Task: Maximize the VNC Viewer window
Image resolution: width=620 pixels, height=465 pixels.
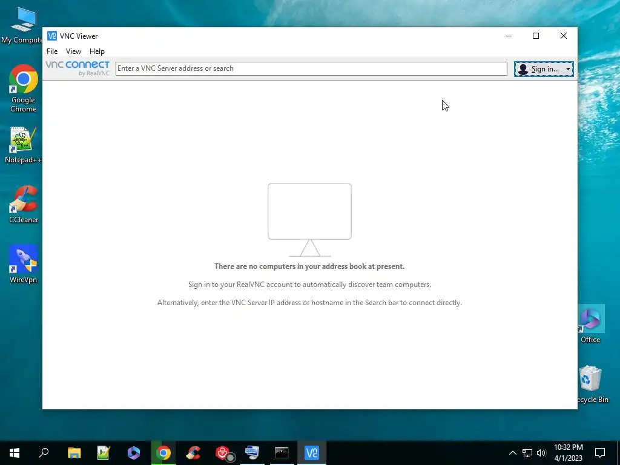Action: point(536,36)
